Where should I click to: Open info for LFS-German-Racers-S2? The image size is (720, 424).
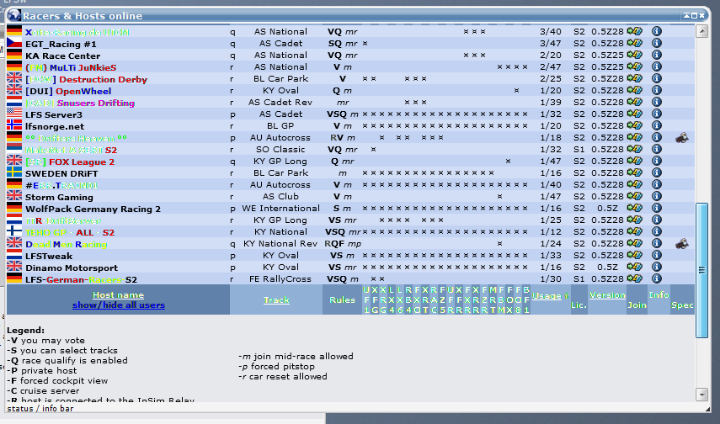point(657,279)
